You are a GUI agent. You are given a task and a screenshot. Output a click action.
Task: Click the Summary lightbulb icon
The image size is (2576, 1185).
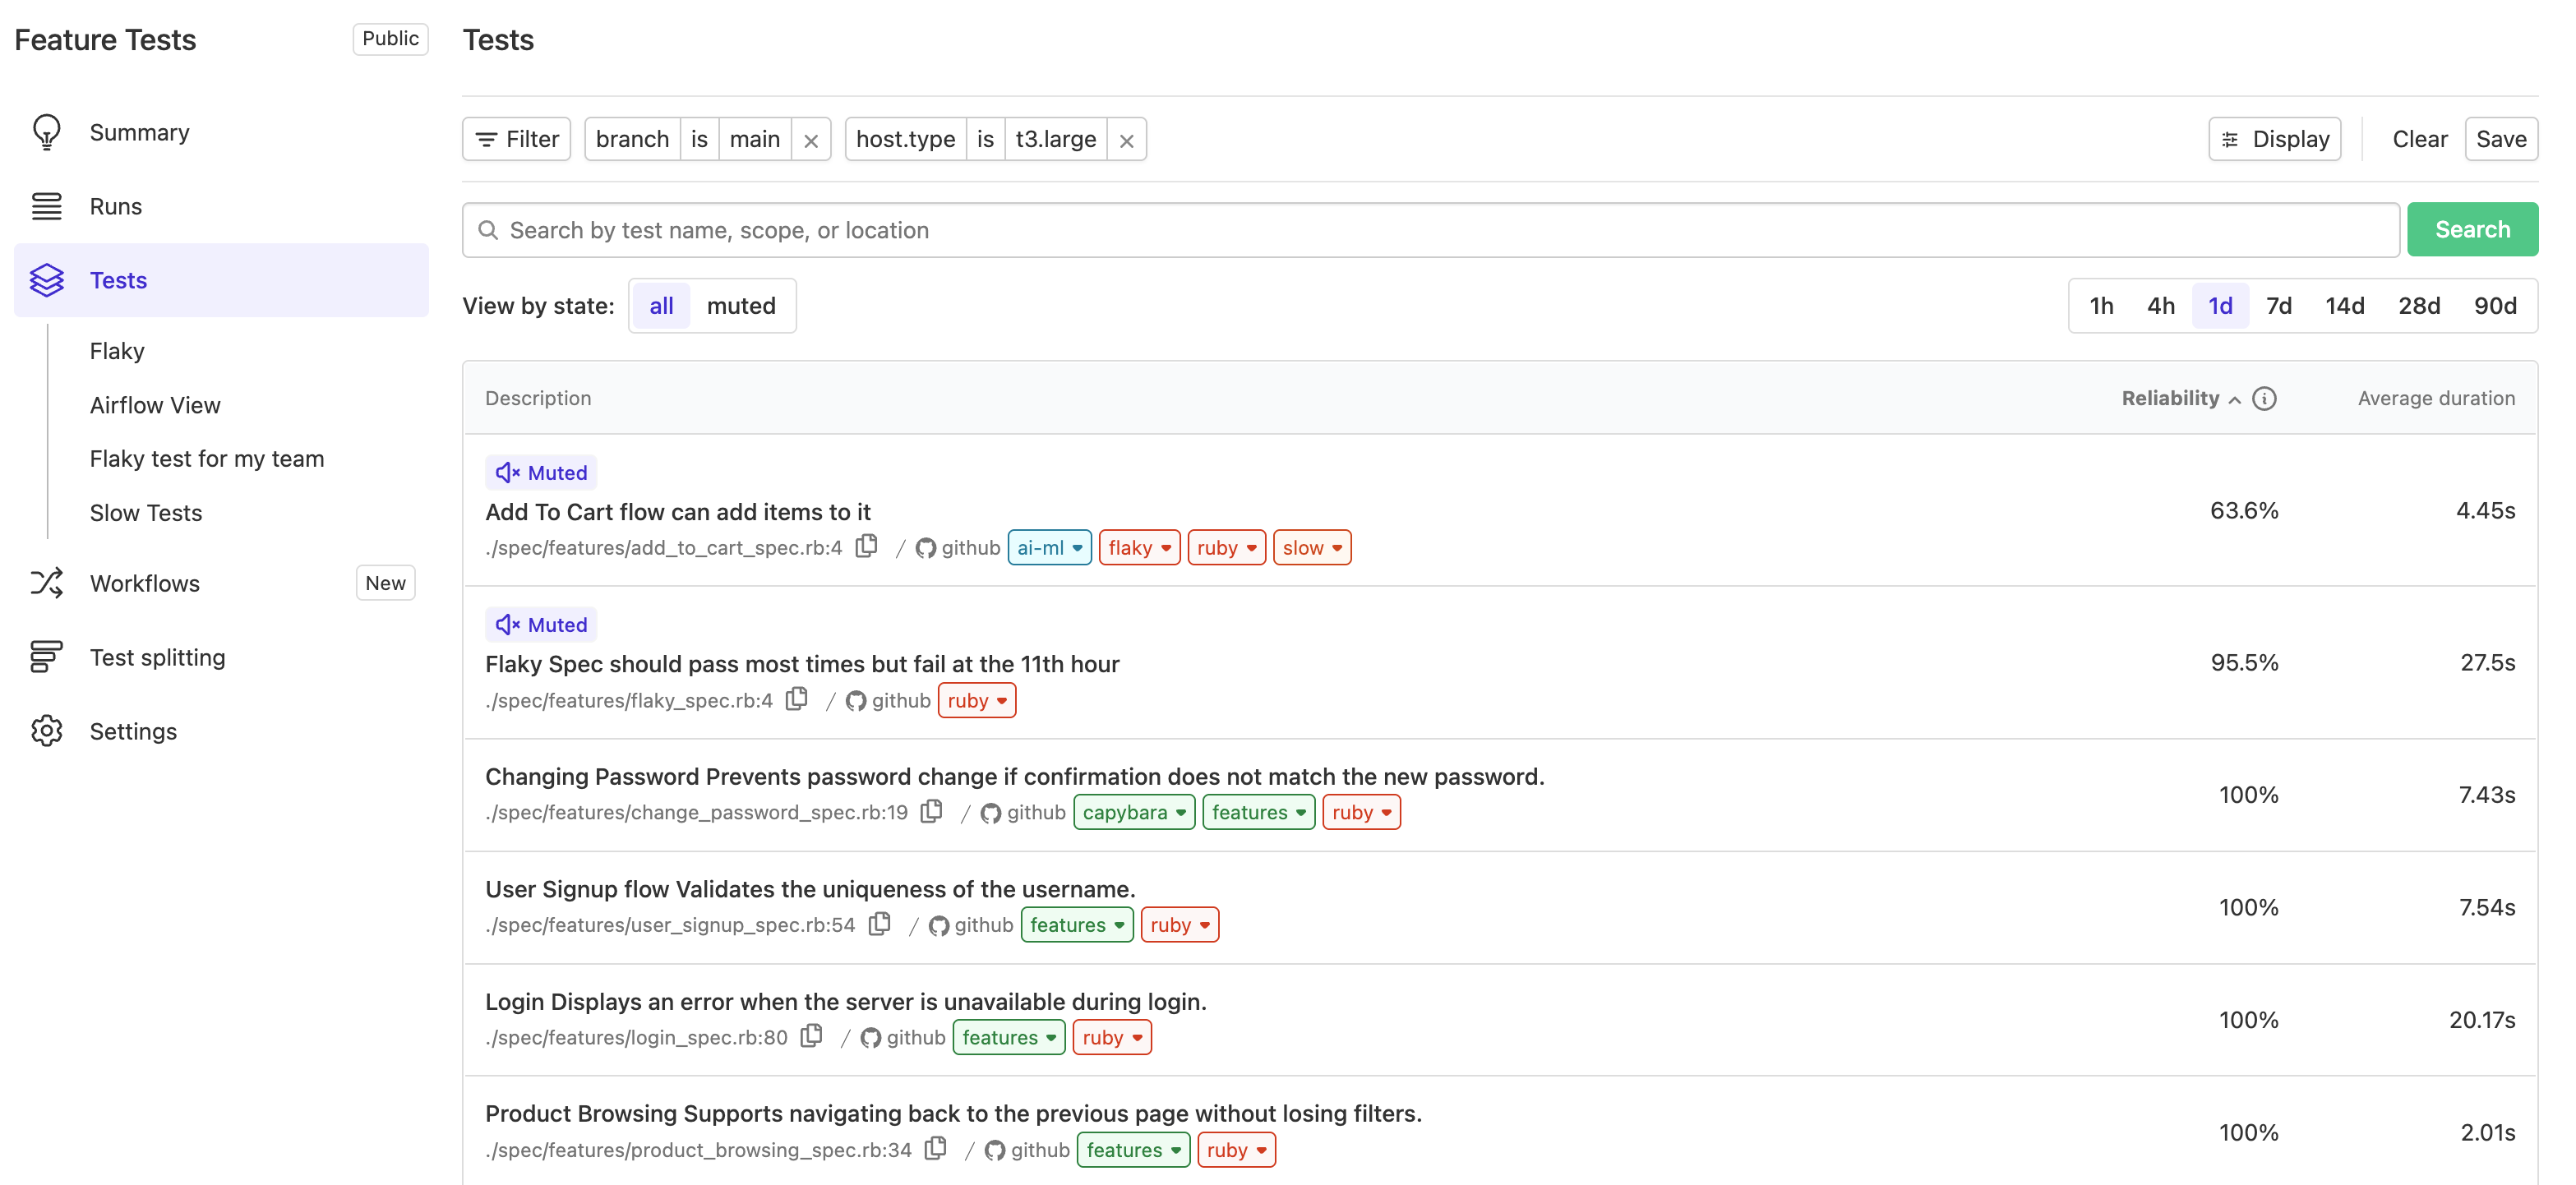46,131
